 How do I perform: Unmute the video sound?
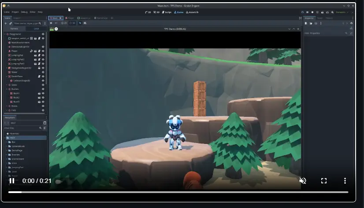pos(303,181)
